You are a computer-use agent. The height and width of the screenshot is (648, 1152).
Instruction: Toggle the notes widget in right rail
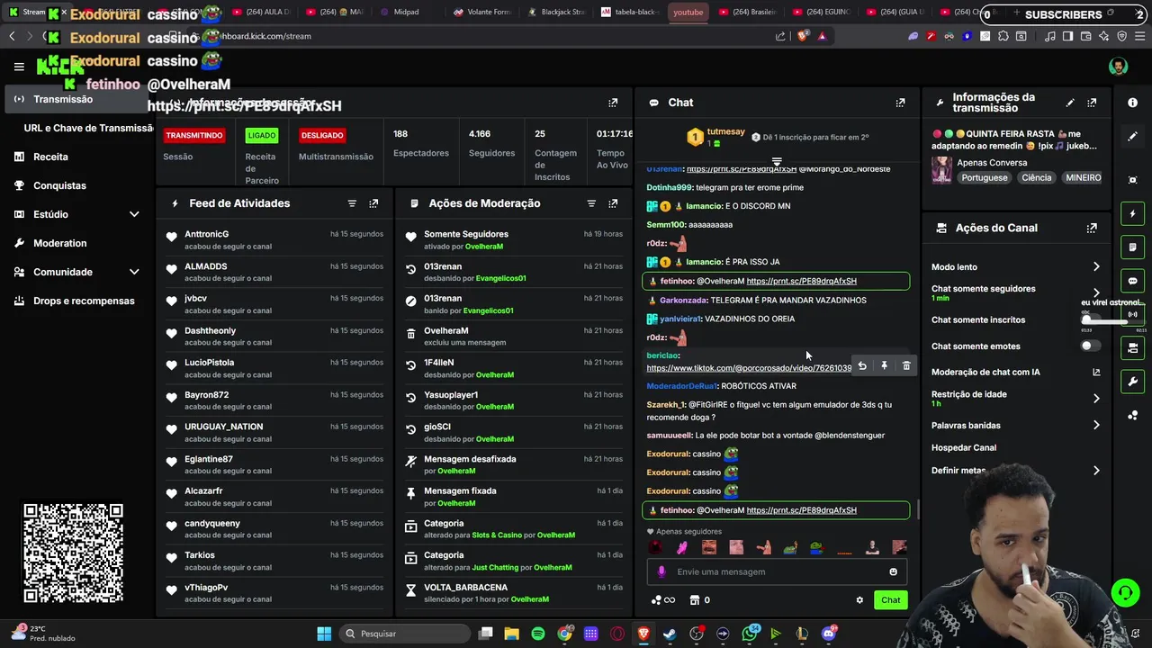pyautogui.click(x=1133, y=247)
